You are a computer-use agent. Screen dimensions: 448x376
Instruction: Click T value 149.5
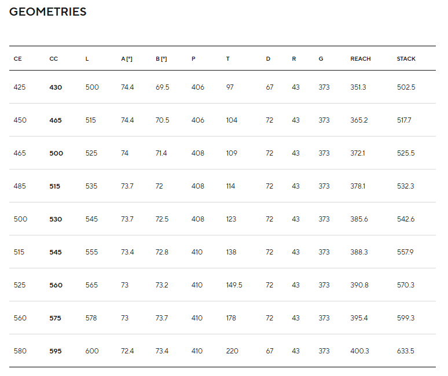click(234, 285)
